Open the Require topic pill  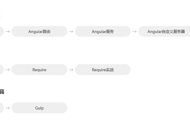pyautogui.click(x=39, y=70)
